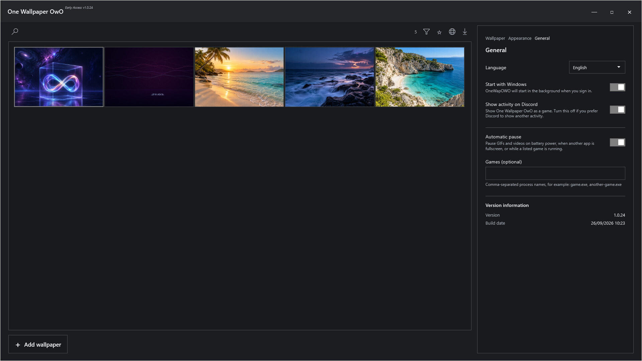Switch to the Wallpaper tab
This screenshot has height=361, width=642.
pos(495,38)
